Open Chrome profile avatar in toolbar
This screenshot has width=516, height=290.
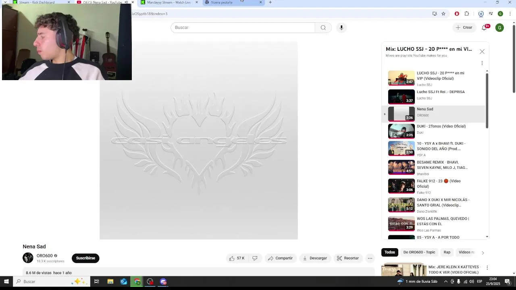(500, 14)
